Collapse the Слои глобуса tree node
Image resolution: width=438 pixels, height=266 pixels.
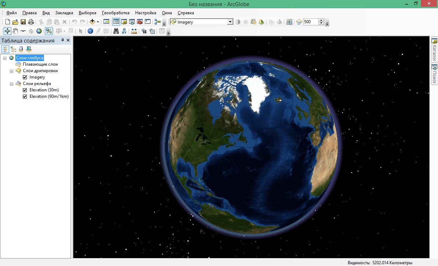(5, 58)
